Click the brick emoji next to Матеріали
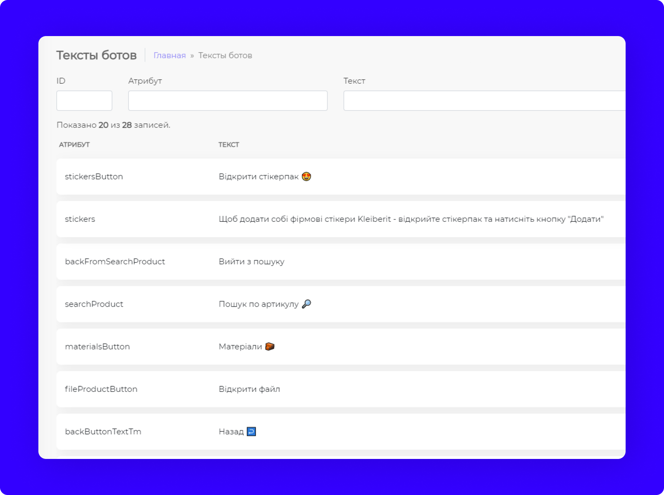 [270, 346]
